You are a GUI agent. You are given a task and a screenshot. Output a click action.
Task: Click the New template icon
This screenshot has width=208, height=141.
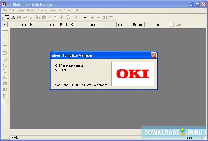[x=7, y=17]
